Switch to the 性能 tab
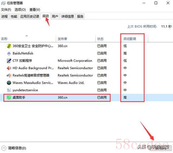This screenshot has width=173, height=153. coord(14,16)
